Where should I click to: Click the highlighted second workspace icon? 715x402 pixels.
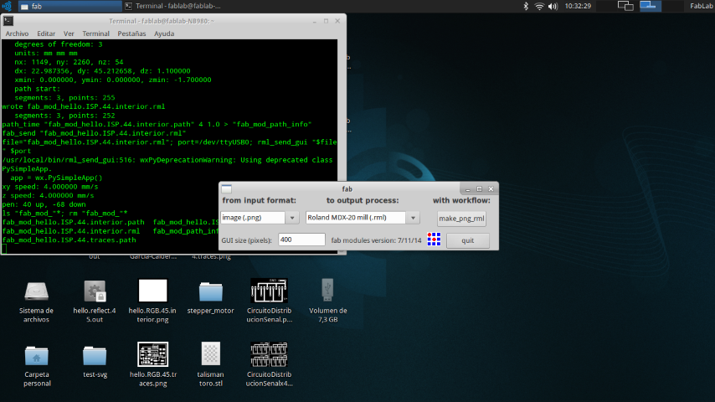tap(650, 6)
